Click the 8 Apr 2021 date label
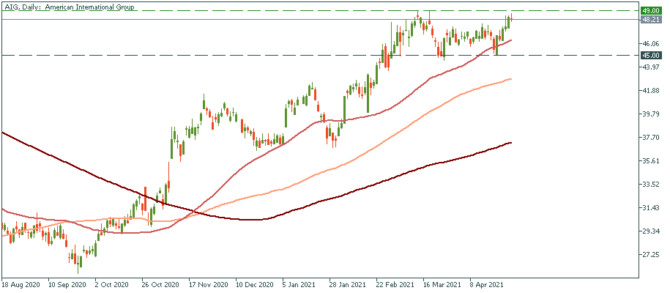670x293 pixels. click(487, 283)
